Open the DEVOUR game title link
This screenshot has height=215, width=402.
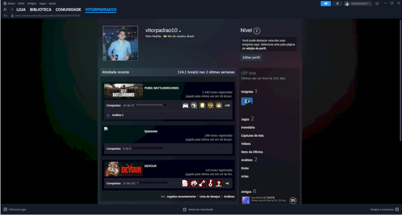(150, 166)
